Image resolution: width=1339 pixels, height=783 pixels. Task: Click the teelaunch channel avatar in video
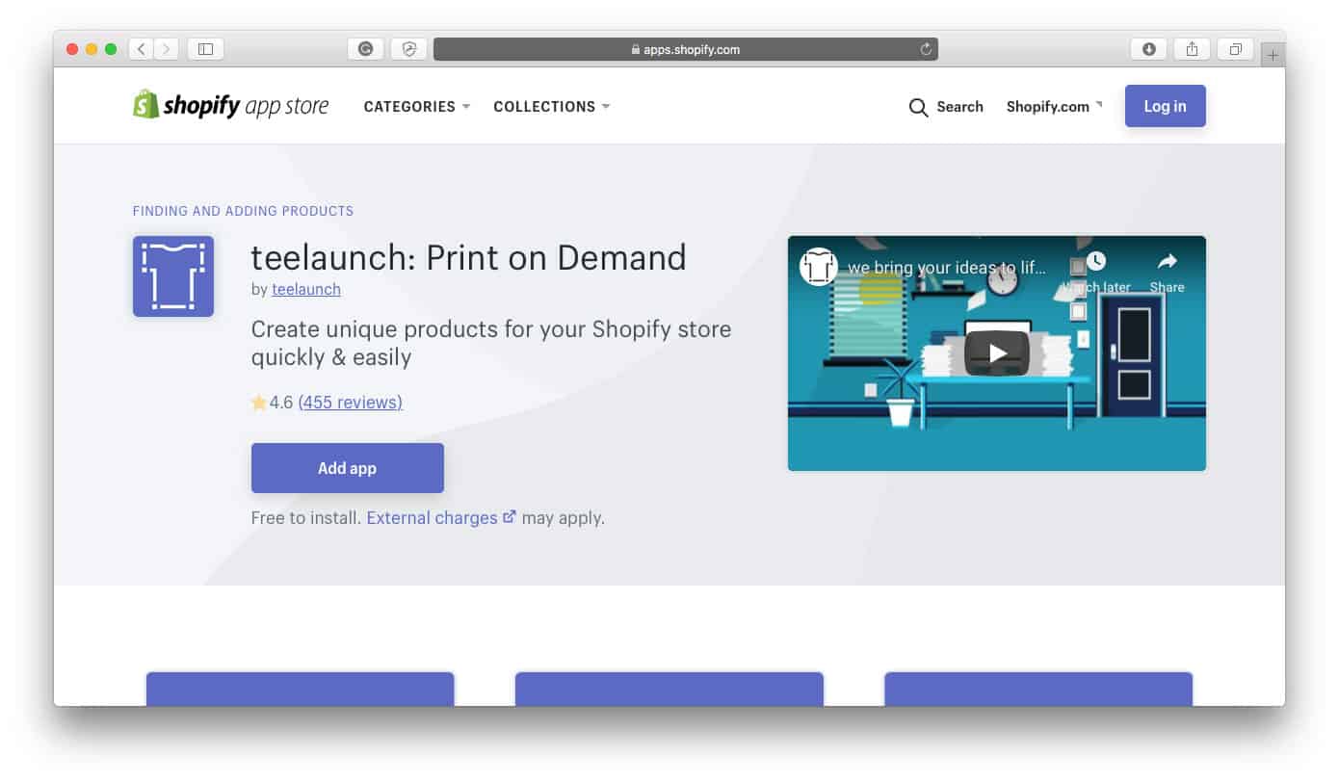click(819, 267)
